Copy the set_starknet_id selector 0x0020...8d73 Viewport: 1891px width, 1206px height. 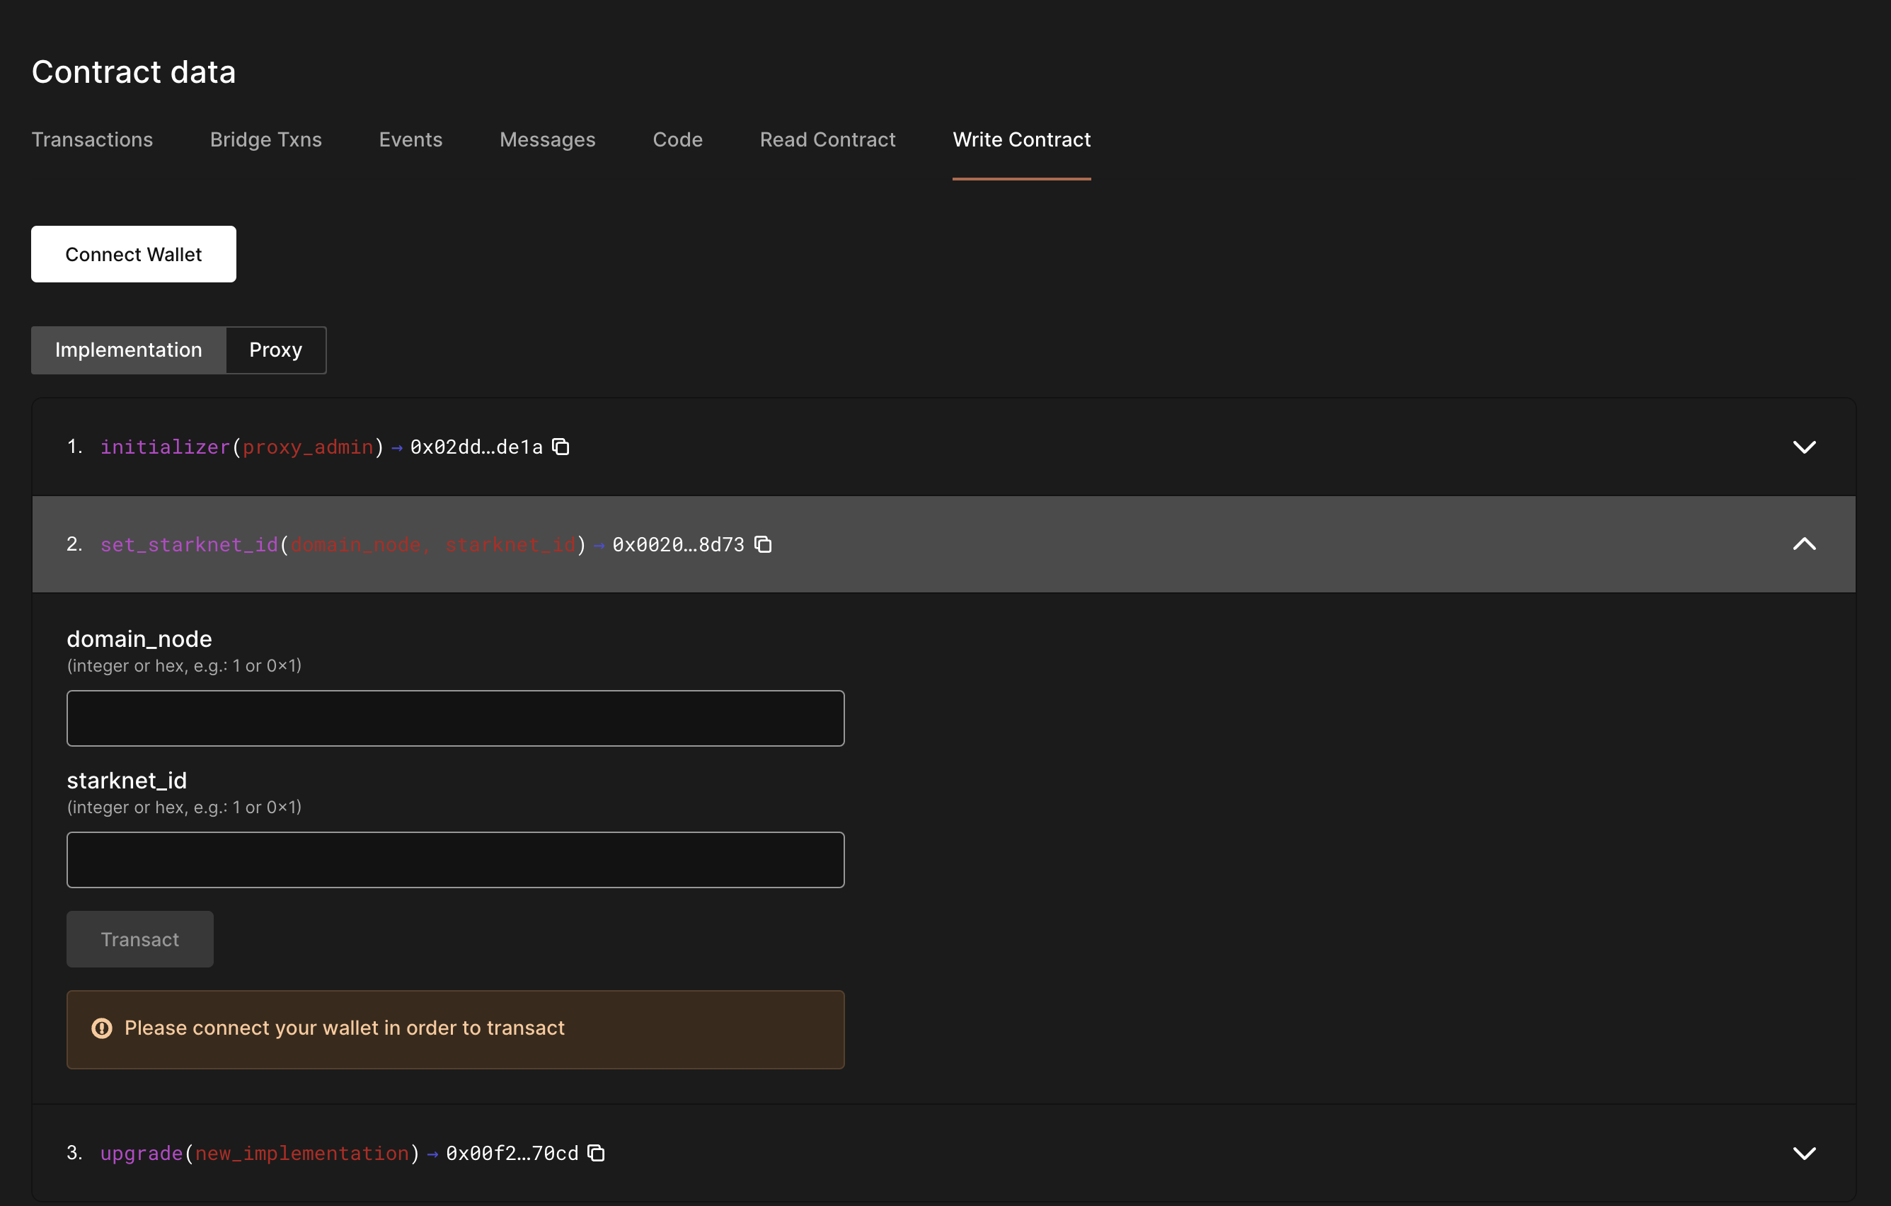pyautogui.click(x=762, y=544)
